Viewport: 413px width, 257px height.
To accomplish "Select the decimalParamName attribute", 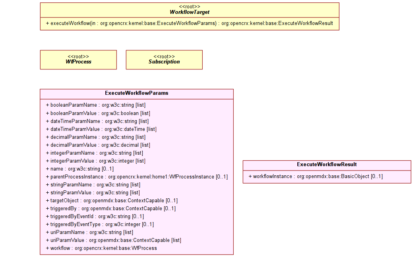I will click(x=96, y=137).
